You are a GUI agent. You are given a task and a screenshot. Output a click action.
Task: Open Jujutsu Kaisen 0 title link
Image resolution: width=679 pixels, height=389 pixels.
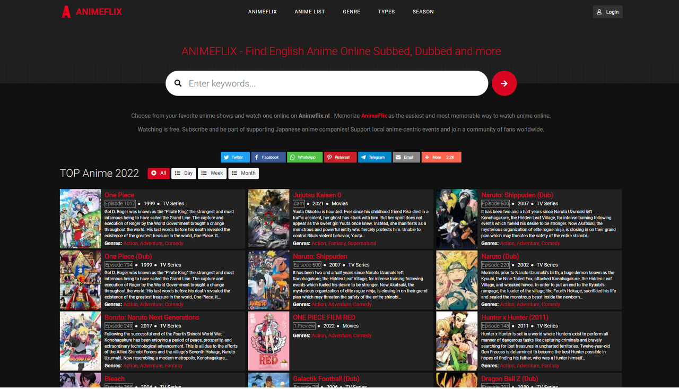click(x=317, y=195)
